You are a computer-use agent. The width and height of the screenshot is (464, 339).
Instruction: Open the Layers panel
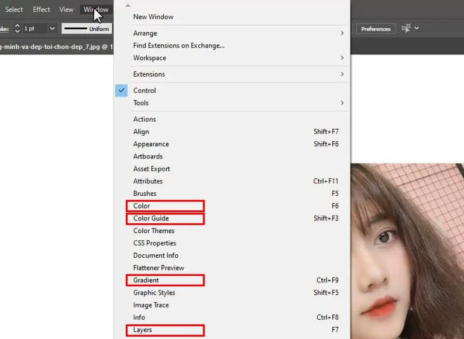click(143, 330)
